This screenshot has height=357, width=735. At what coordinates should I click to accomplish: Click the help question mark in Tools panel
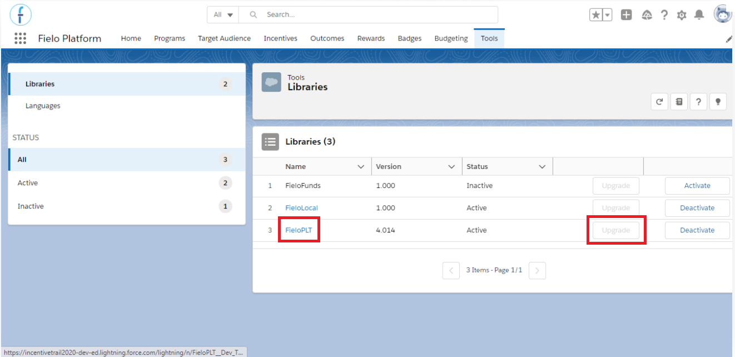click(698, 102)
